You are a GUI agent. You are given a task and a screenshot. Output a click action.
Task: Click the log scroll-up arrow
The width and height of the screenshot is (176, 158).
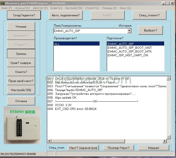169,78
